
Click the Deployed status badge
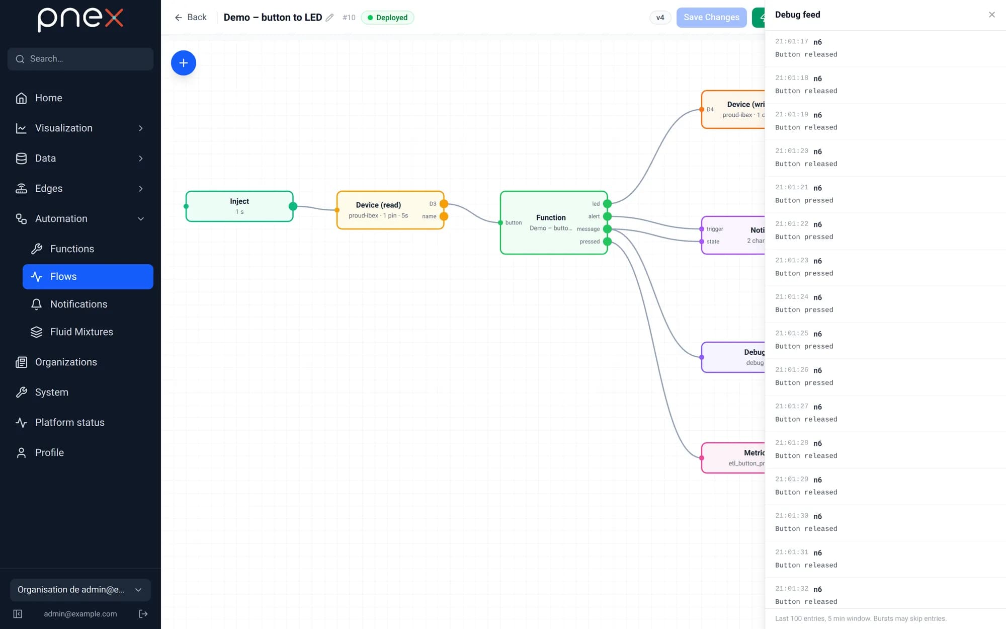point(387,18)
